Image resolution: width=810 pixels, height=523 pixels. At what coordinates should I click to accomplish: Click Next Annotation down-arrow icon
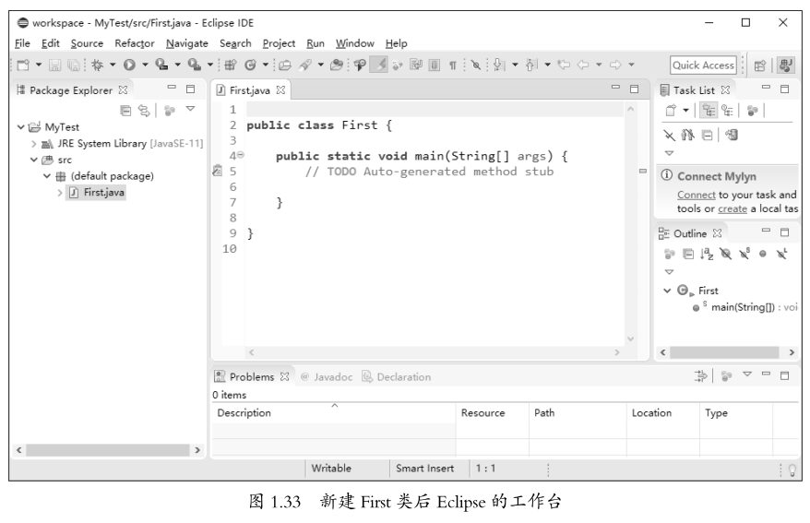pyautogui.click(x=498, y=65)
